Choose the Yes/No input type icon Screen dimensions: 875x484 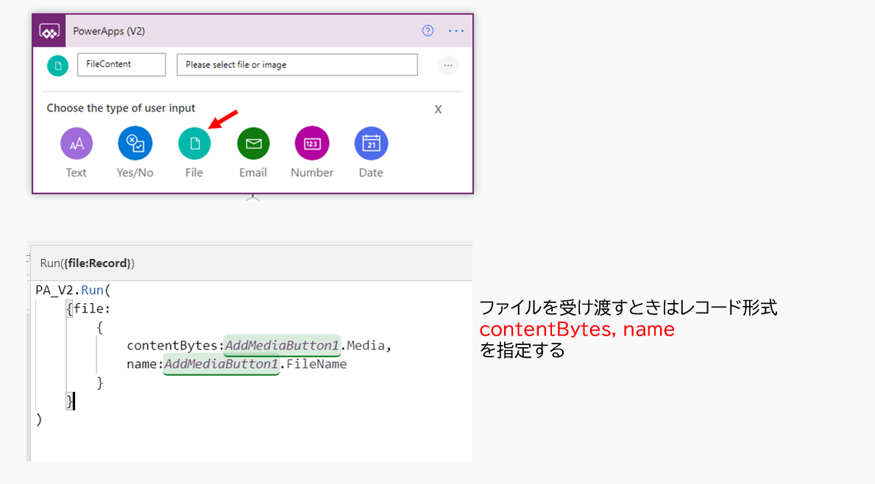pos(135,143)
